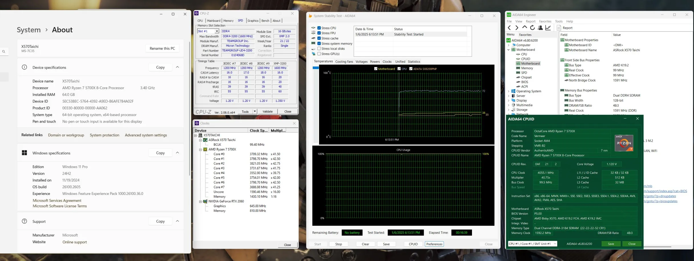Click the AIDA64 version root icon
694x261 pixels.
pyautogui.click(x=509, y=40)
